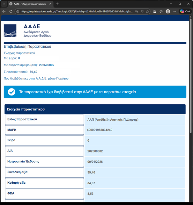Viewport: 193px width, 205px height.
Task: Close the ΑΑΔΕ tab
Action: tap(50, 4)
